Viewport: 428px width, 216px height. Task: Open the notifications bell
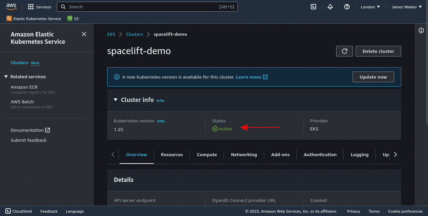(x=330, y=7)
